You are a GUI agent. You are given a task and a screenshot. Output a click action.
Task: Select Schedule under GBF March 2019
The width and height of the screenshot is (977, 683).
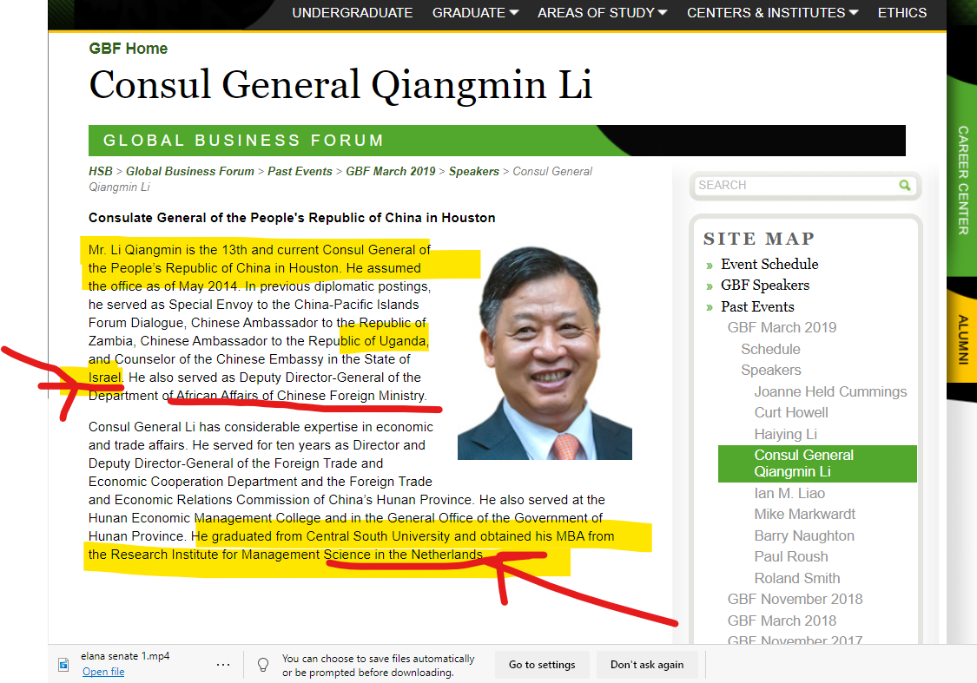(771, 349)
